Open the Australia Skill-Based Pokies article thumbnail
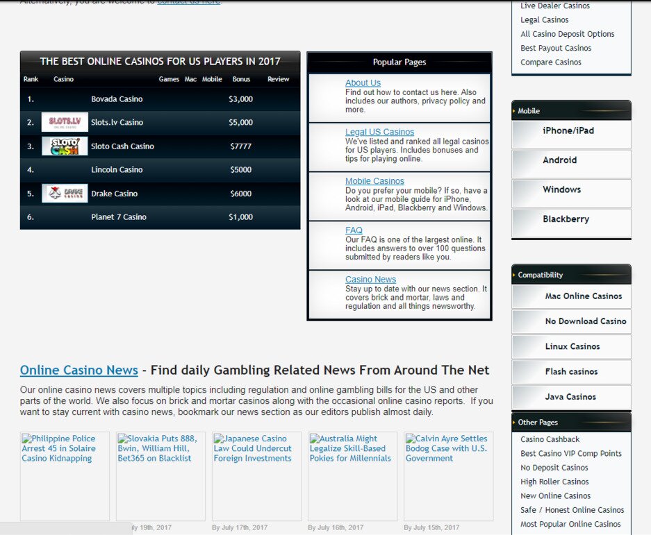Viewport: 651px width, 535px height. pyautogui.click(x=352, y=476)
